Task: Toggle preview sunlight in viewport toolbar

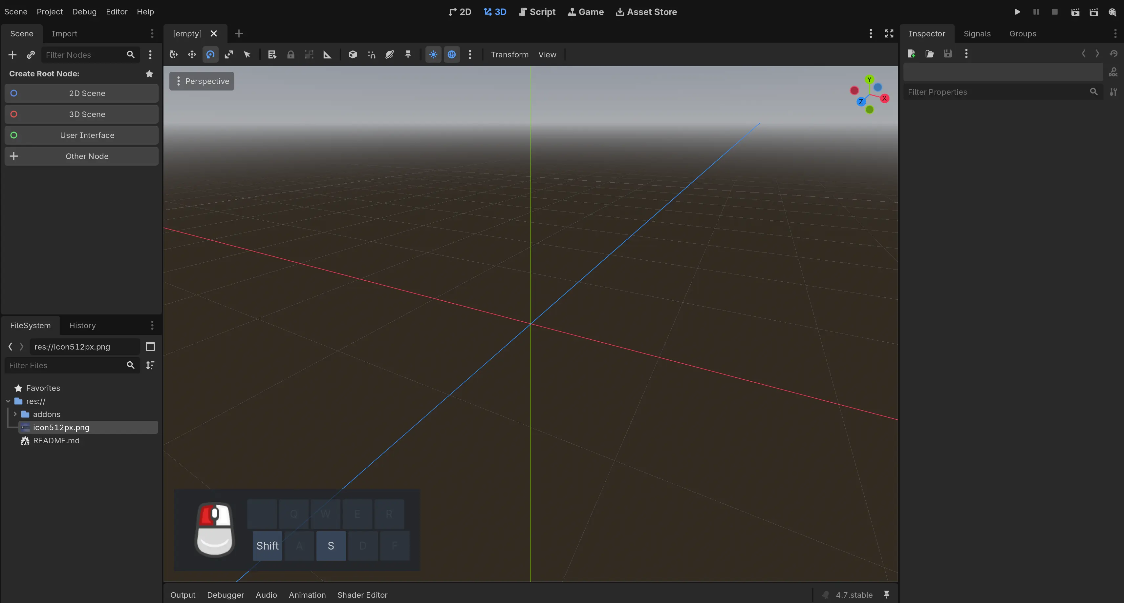Action: coord(433,54)
